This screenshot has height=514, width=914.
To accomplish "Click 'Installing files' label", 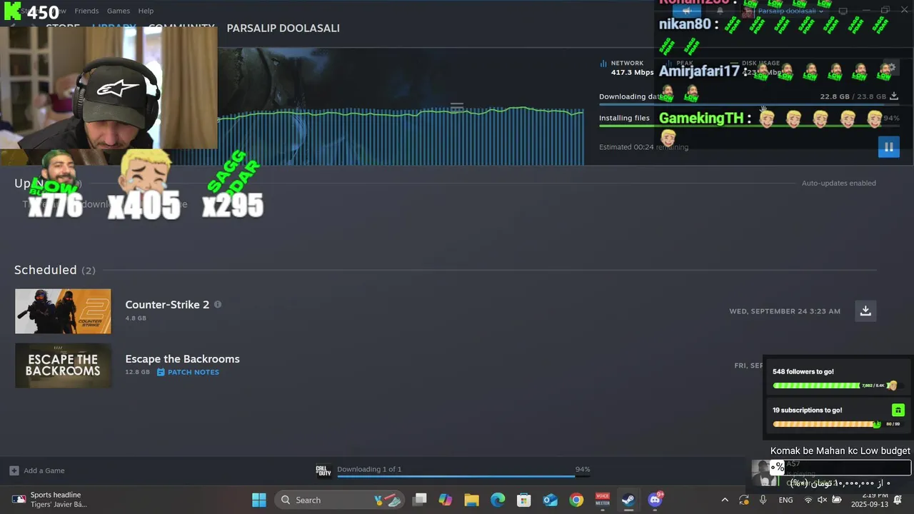I will coord(624,118).
